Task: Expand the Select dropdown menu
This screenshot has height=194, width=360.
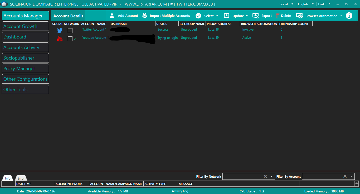Action: pyautogui.click(x=217, y=16)
